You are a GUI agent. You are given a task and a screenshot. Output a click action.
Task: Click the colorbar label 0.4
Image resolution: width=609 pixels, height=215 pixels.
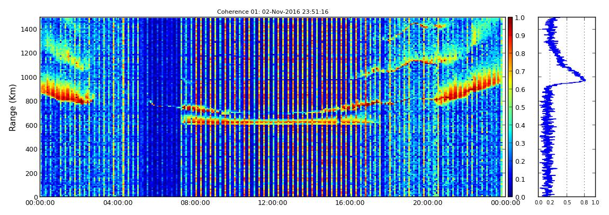click(520, 126)
